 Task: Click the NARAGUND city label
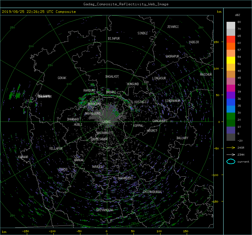click(x=95, y=104)
